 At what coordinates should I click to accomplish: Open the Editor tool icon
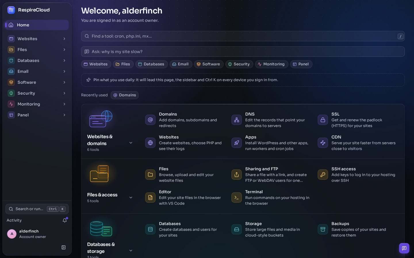click(x=150, y=198)
